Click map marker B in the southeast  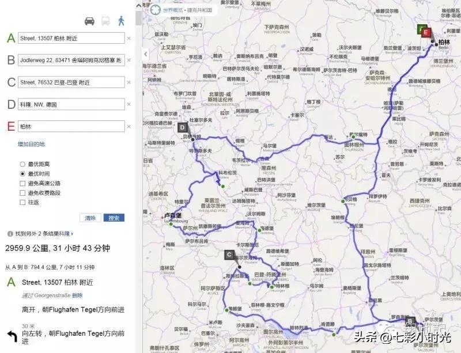click(x=410, y=321)
